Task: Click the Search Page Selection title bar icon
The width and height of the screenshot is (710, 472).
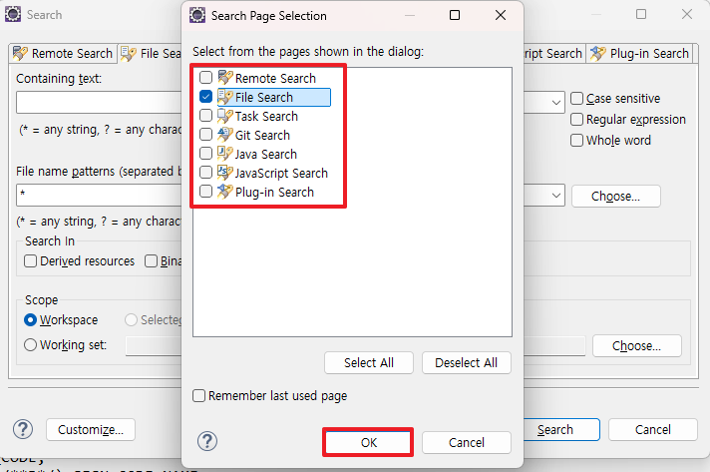Action: click(x=197, y=15)
